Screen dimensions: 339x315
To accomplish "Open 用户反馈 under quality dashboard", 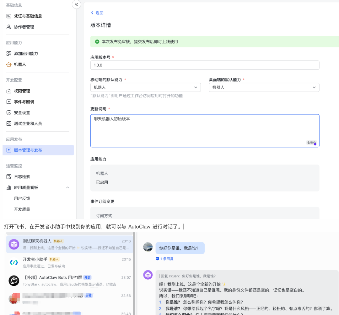I will 22,198.
